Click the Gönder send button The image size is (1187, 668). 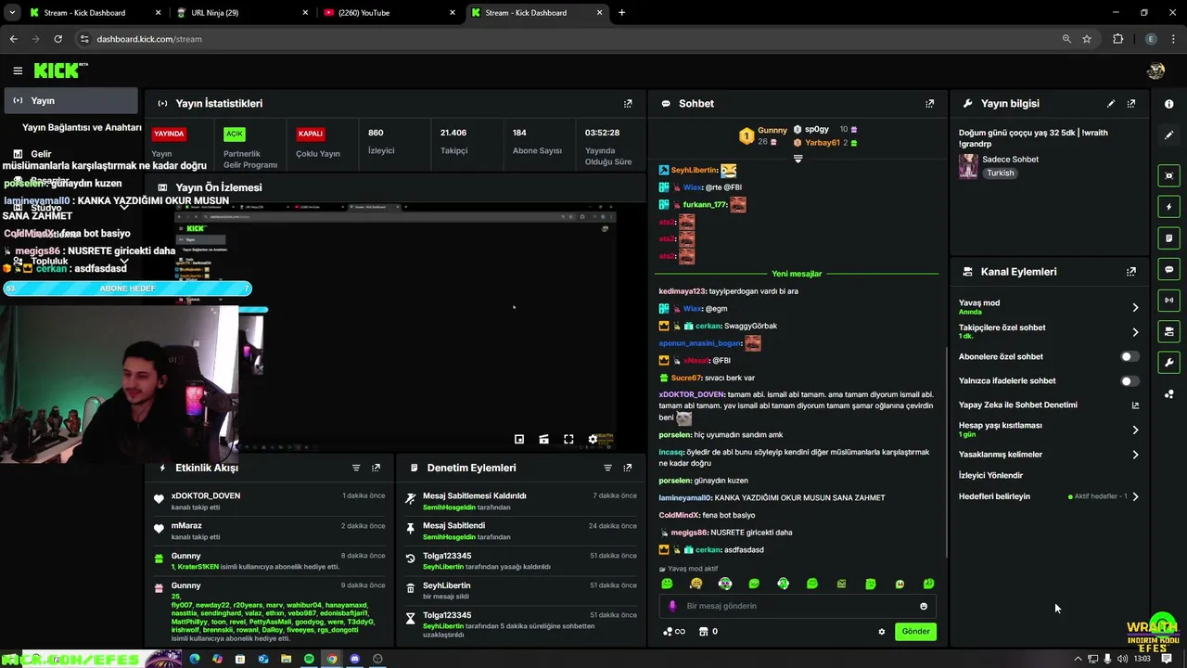915,632
